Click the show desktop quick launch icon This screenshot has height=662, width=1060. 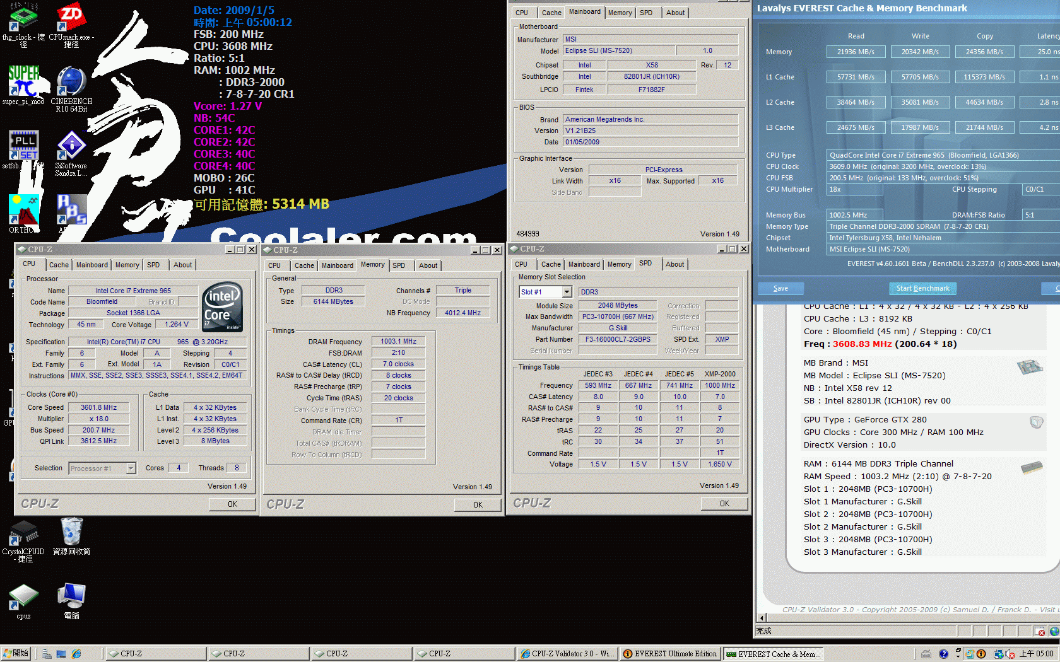(61, 654)
